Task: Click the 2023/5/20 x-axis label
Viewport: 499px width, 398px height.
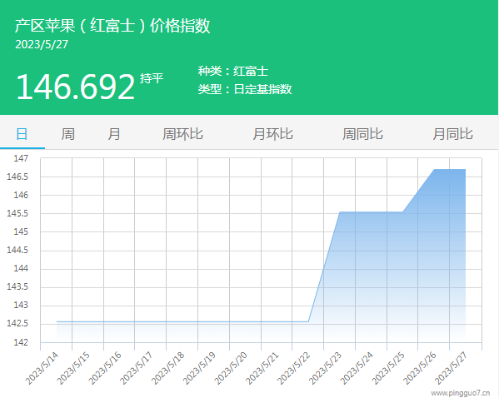Action: pos(231,368)
